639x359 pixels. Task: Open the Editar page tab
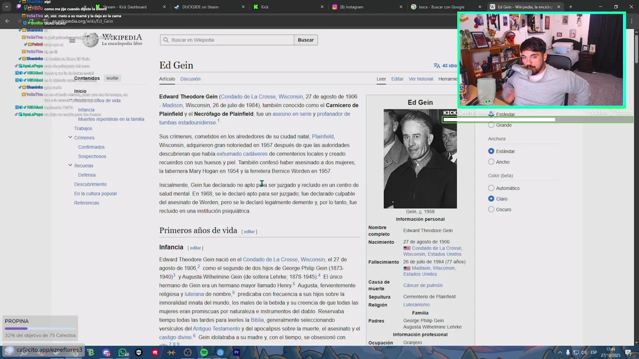click(x=397, y=79)
